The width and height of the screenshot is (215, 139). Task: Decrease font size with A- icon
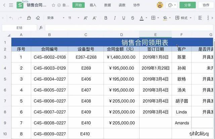pyautogui.click(x=94, y=18)
